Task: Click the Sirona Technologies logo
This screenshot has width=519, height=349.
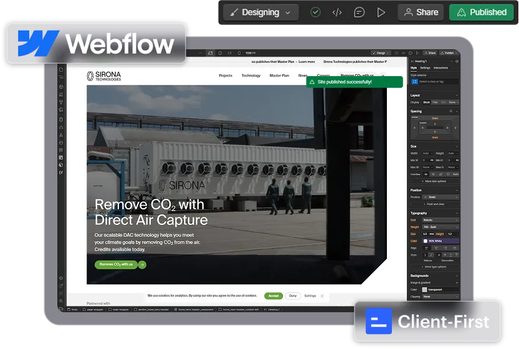Action: [104, 76]
